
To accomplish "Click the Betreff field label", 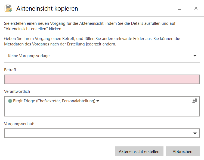I will [10, 70].
